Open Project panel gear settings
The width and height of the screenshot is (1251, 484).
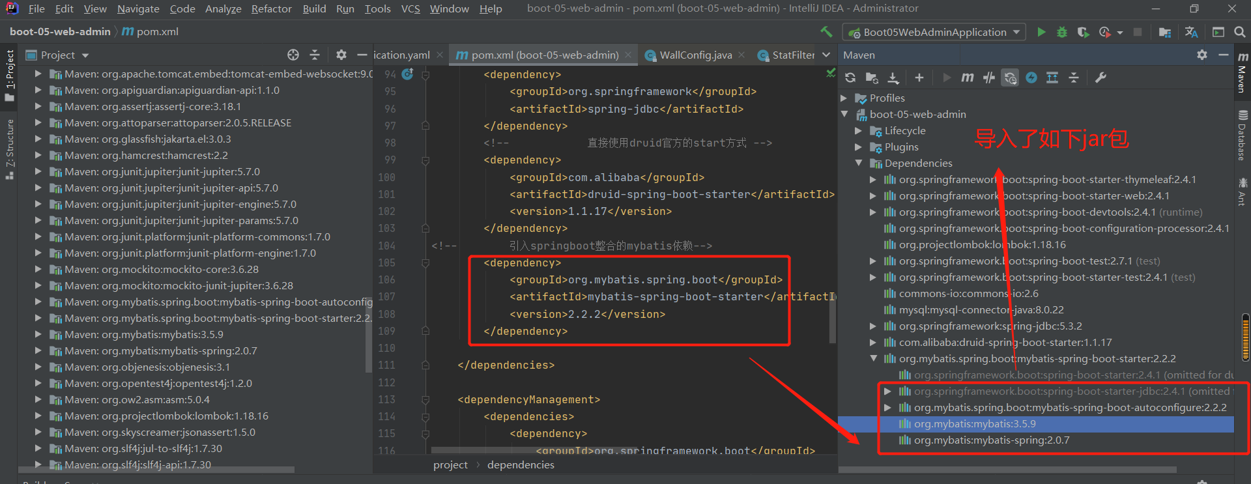click(341, 55)
